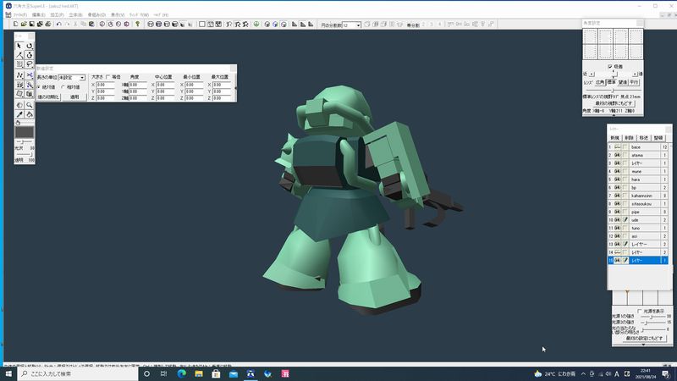Screen dimensions: 677x381
Task: Click the gray color swatch in the tool palette
Action: click(x=25, y=132)
